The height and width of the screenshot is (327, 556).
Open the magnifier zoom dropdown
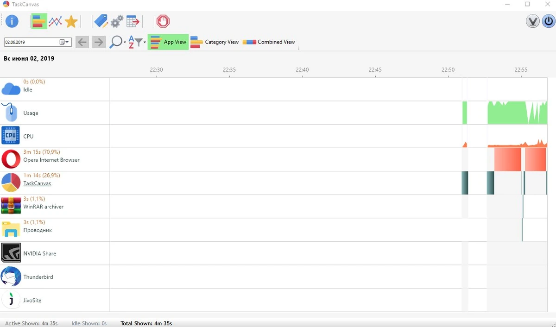pyautogui.click(x=118, y=42)
